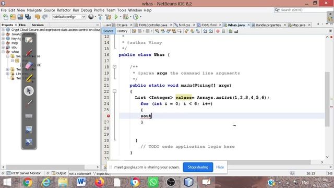The height and width of the screenshot is (188, 334).
Task: Select the red pen annotation tool
Action: click(29, 53)
